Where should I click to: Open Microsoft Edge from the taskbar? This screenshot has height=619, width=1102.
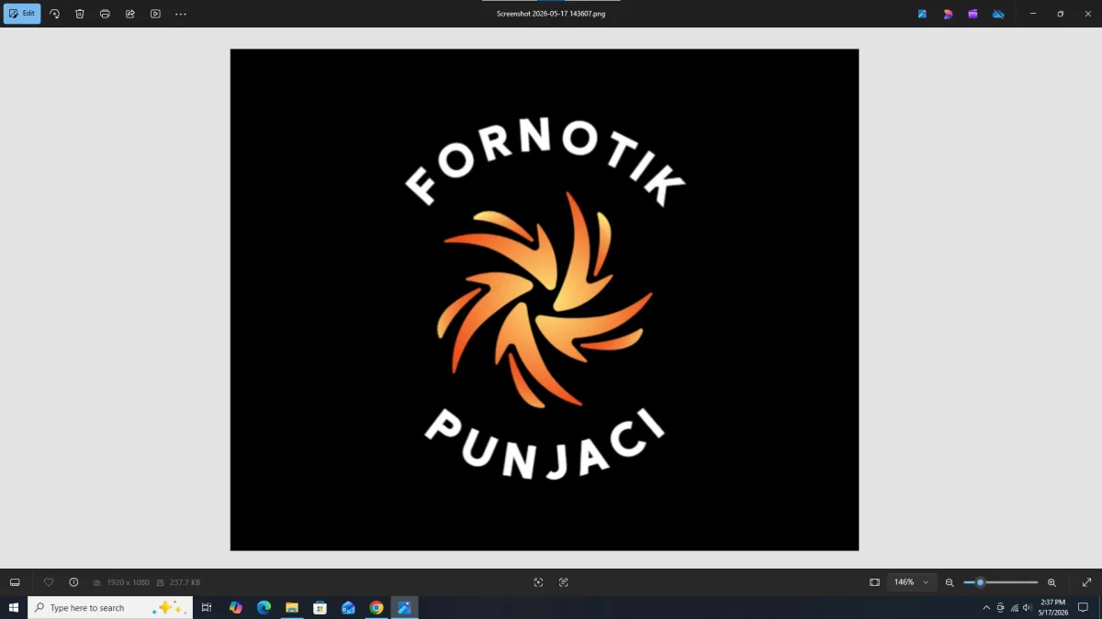[x=264, y=607]
